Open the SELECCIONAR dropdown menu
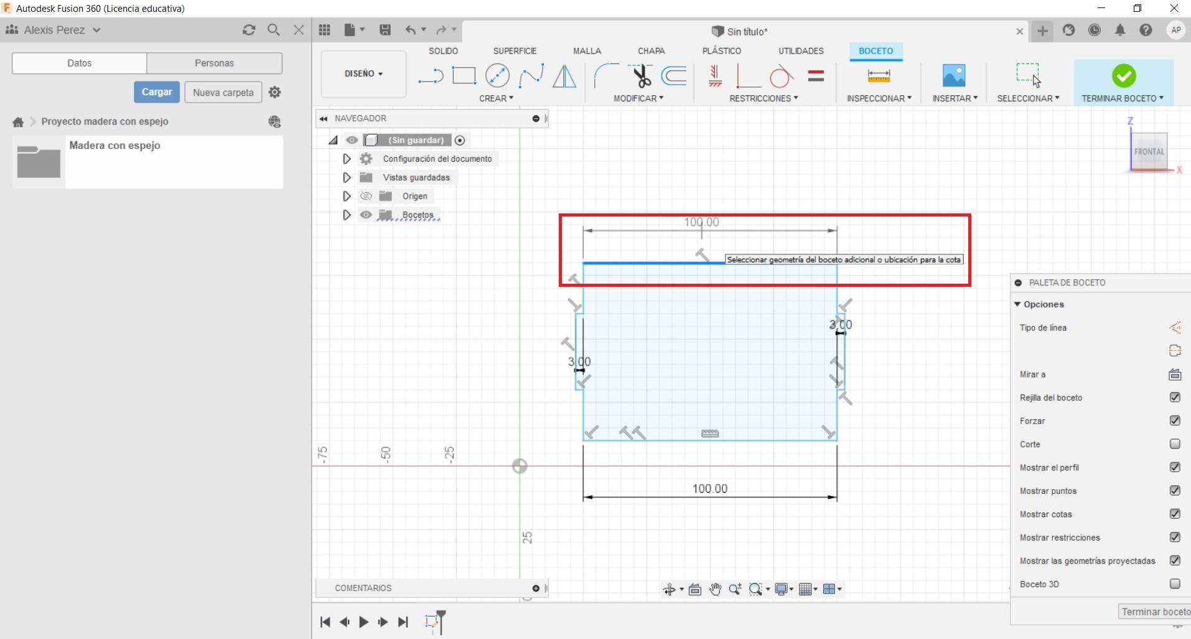Viewport: 1191px width, 639px height. click(1028, 98)
